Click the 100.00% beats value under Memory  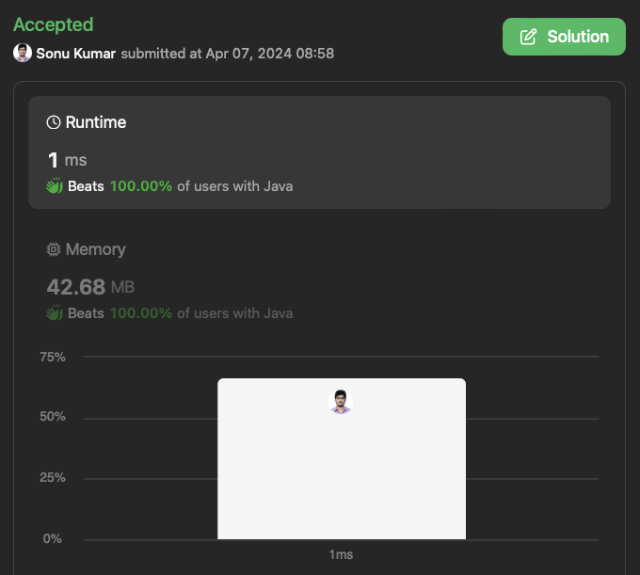[x=141, y=313]
